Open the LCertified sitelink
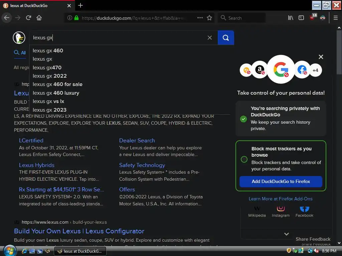The height and width of the screenshot is (256, 342). click(31, 140)
